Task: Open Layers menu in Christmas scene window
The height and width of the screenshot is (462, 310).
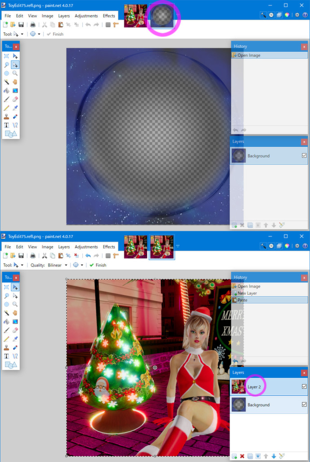Action: coord(64,247)
